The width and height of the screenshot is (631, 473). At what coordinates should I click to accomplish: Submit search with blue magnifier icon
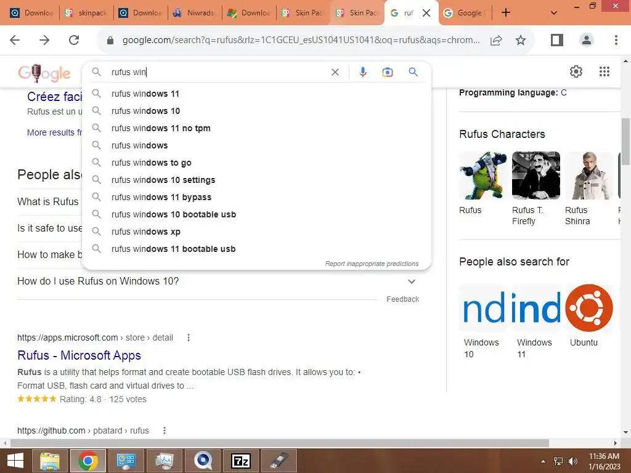(x=413, y=72)
